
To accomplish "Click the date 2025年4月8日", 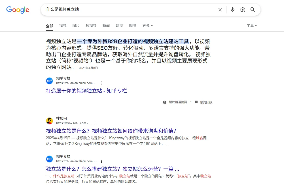I will pos(88,68).
